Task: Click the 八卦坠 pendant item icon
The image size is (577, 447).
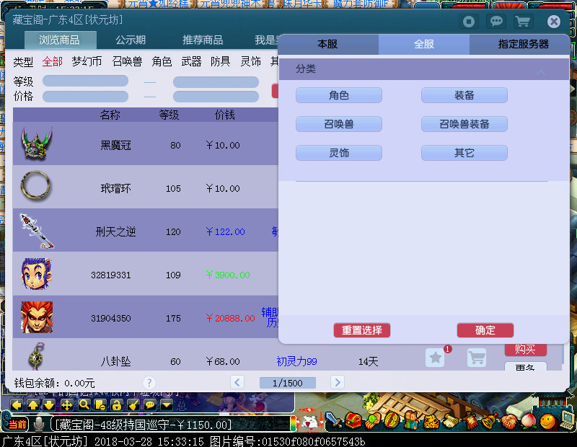Action: pyautogui.click(x=36, y=355)
